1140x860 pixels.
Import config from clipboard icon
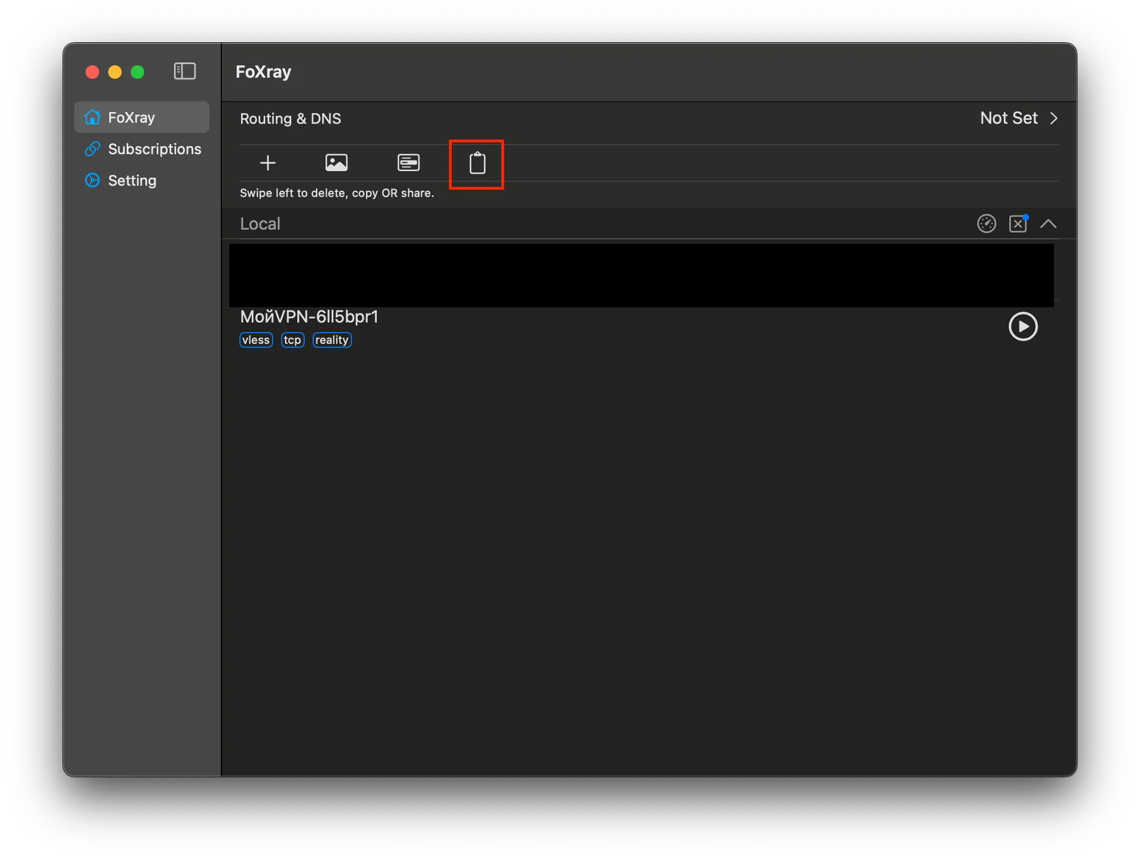point(478,163)
